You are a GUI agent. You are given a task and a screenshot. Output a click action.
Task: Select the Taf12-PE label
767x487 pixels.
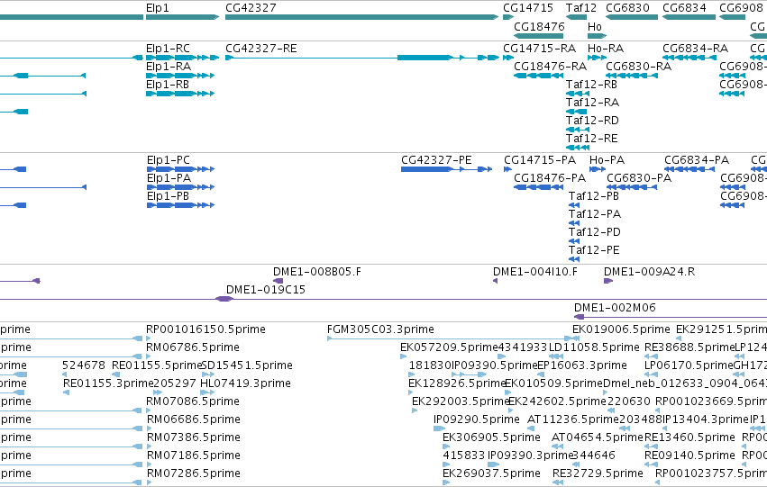(594, 250)
